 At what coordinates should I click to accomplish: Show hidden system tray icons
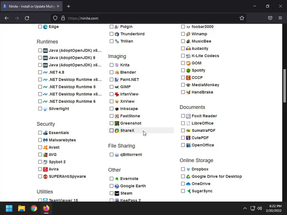coord(245,208)
